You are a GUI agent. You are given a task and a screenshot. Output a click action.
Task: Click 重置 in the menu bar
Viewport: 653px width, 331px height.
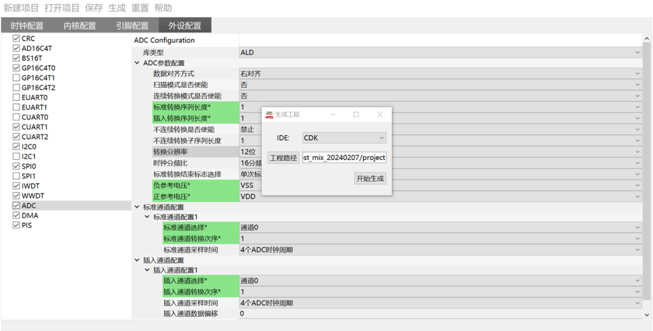point(140,8)
